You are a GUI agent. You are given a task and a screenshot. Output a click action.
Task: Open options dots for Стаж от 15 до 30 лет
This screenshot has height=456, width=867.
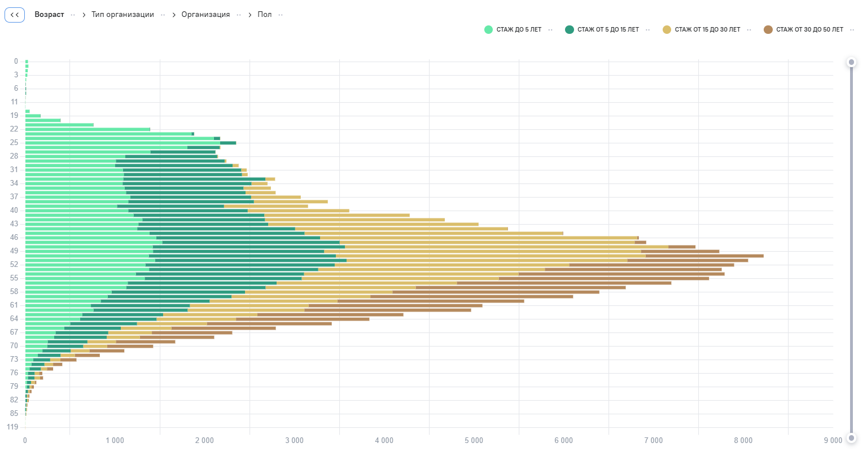point(749,30)
